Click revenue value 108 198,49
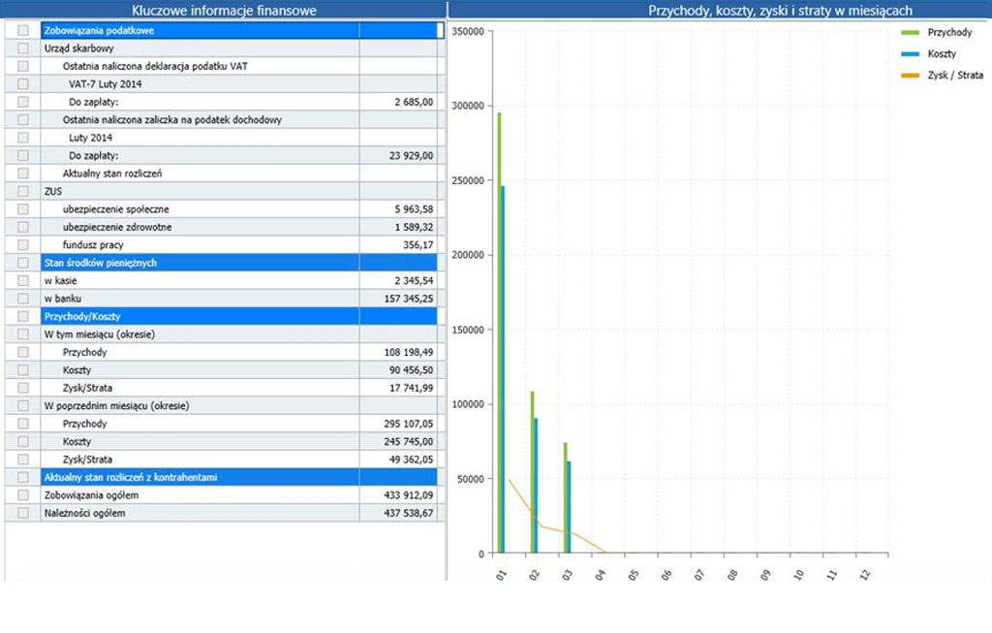Screen dimensions: 992x633 (x=409, y=352)
